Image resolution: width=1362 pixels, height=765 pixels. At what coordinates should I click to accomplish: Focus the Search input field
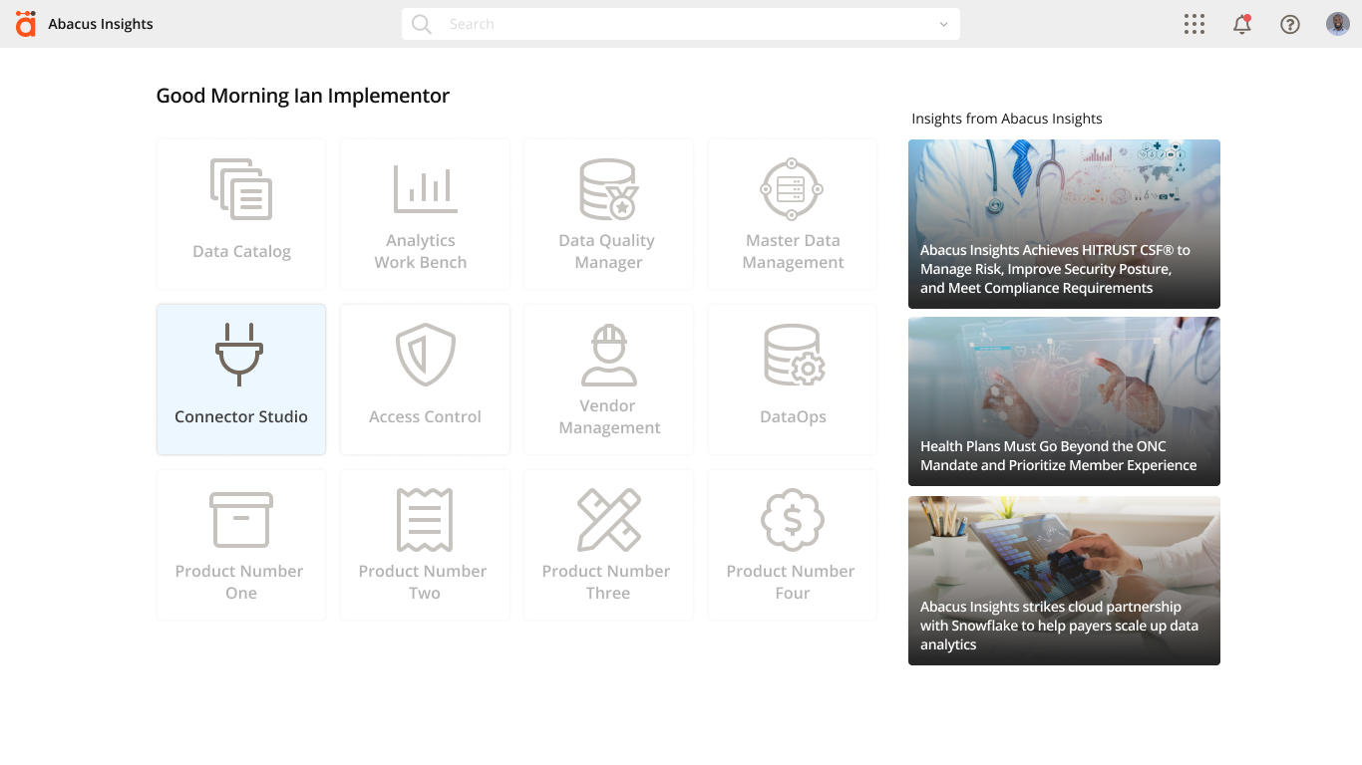[681, 24]
